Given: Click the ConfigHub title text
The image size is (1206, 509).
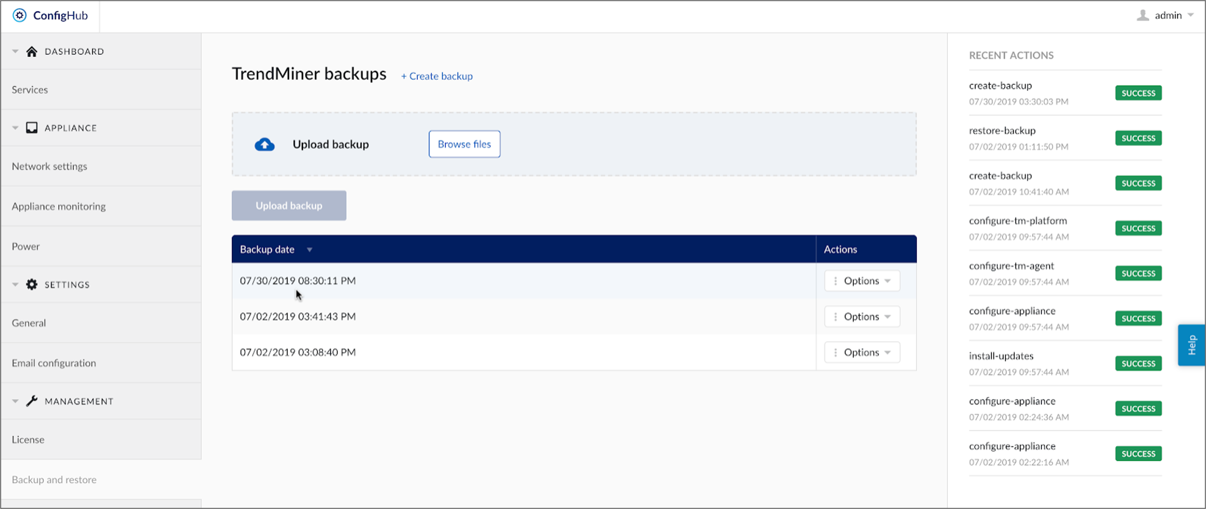Looking at the screenshot, I should [x=60, y=15].
